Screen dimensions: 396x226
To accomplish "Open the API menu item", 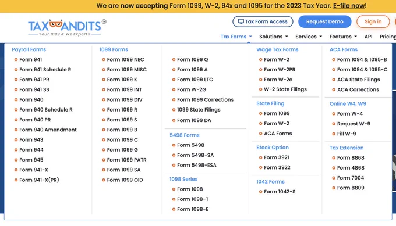I will click(368, 37).
